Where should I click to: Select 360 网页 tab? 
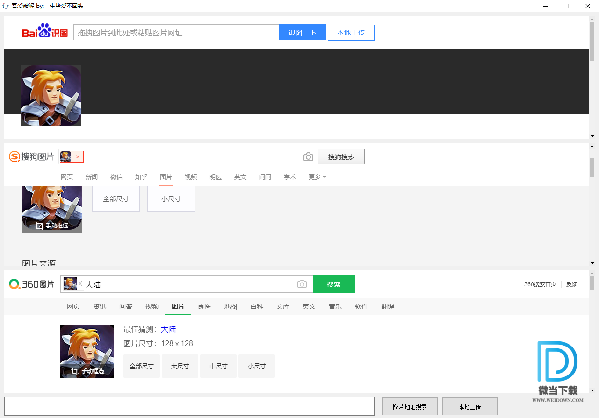pyautogui.click(x=73, y=306)
